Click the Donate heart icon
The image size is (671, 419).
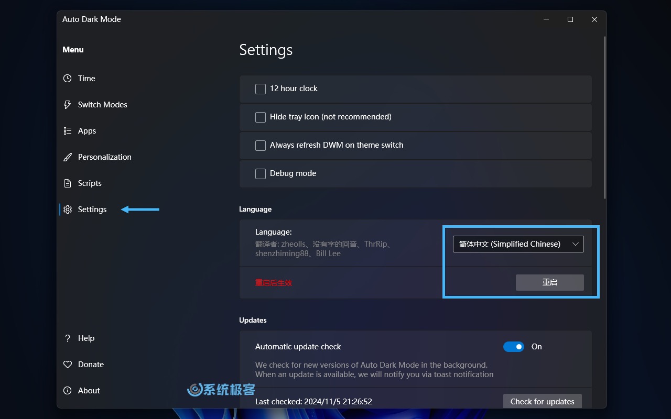pos(68,365)
